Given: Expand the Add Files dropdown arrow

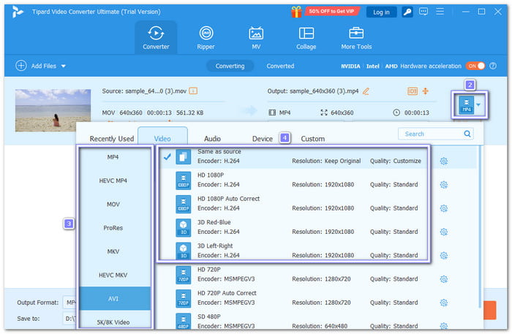Looking at the screenshot, I should [x=64, y=66].
